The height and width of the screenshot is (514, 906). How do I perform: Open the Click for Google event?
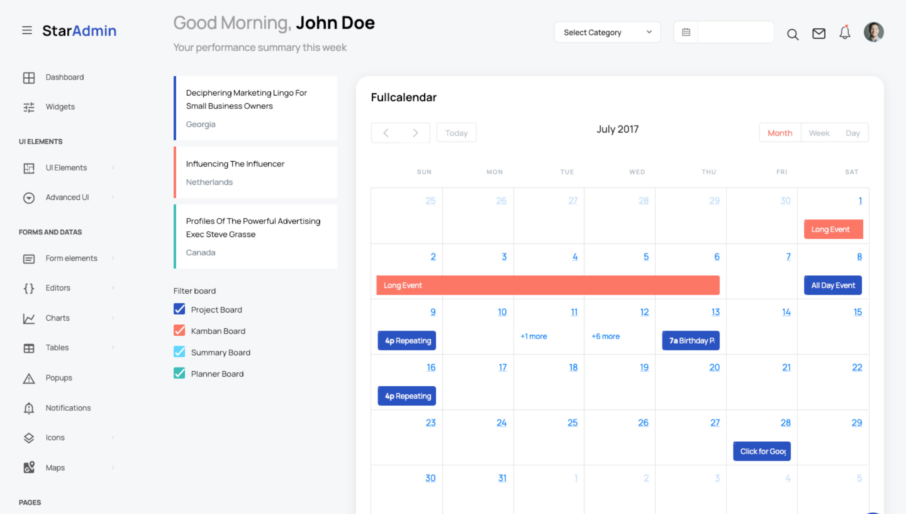point(762,451)
